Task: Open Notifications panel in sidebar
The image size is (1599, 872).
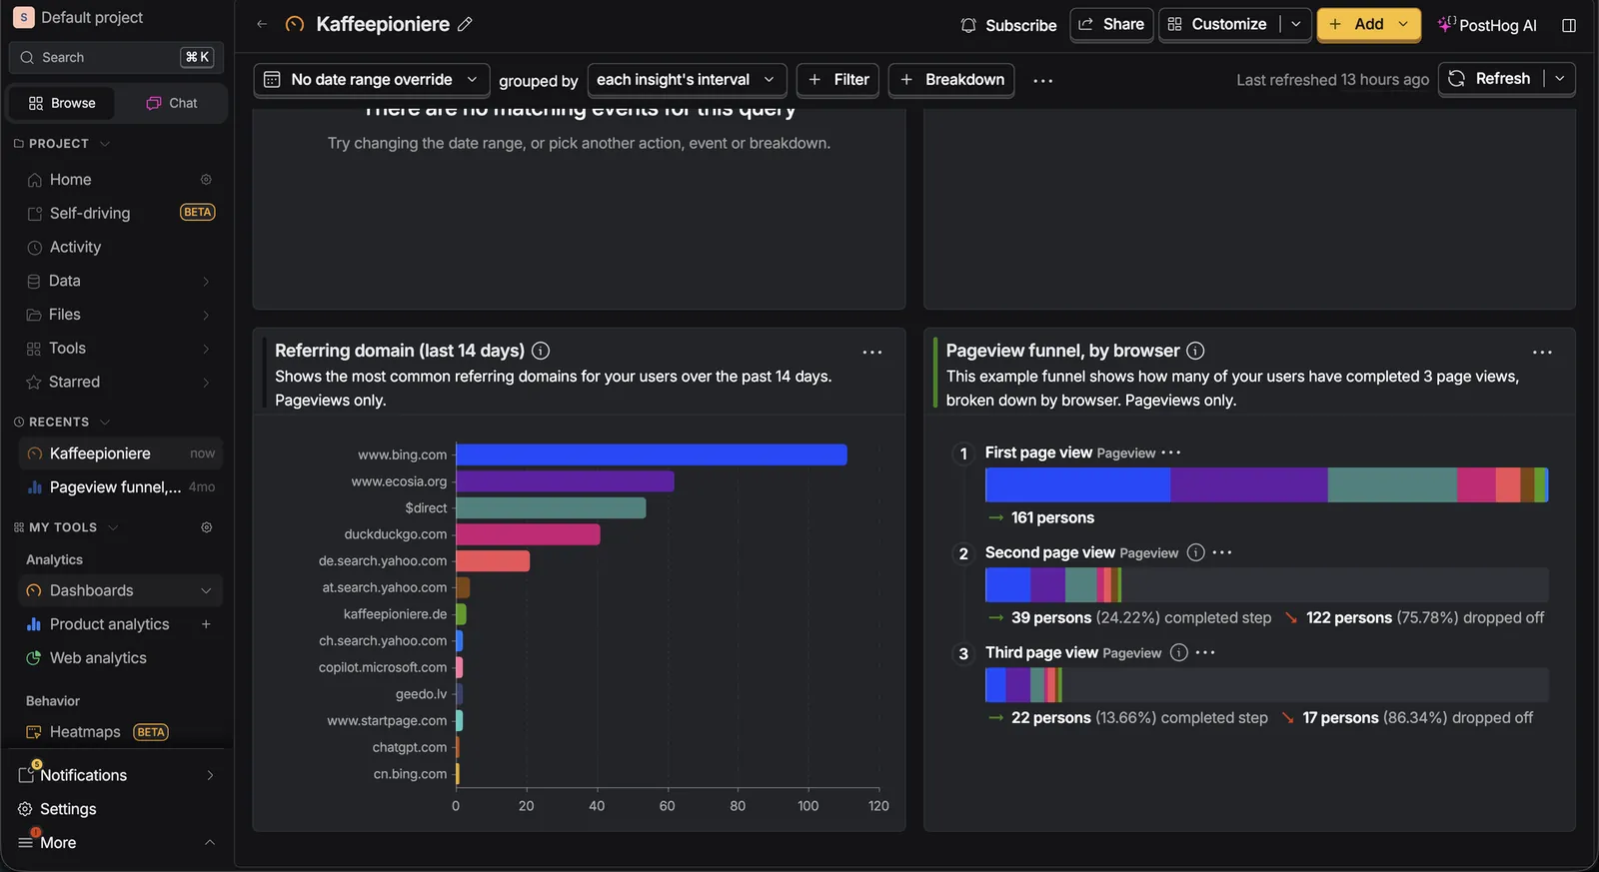Action: pos(116,775)
